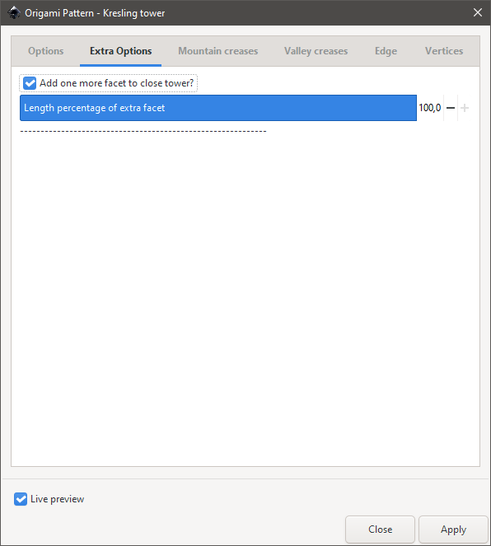Select the Extra Options tab
The height and width of the screenshot is (546, 491).
[121, 51]
